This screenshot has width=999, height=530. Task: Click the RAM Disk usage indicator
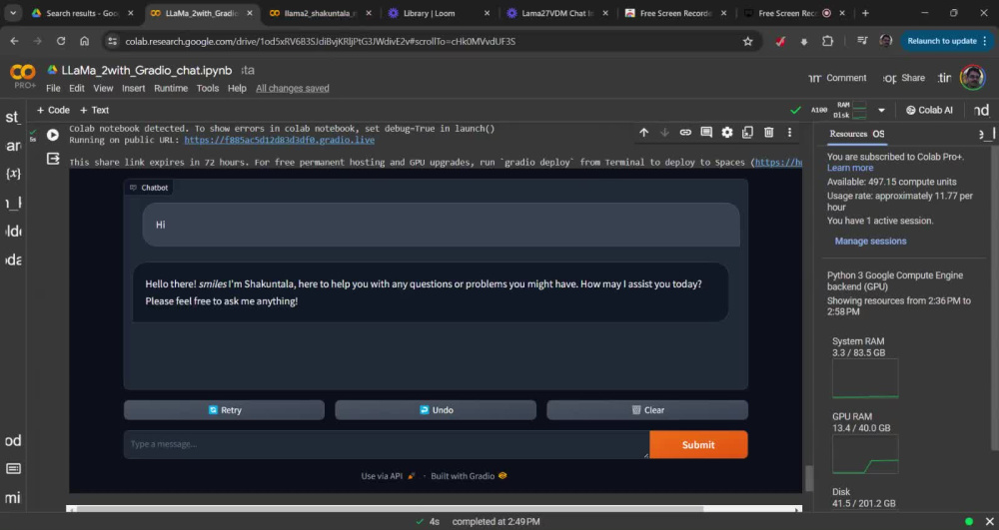point(850,110)
